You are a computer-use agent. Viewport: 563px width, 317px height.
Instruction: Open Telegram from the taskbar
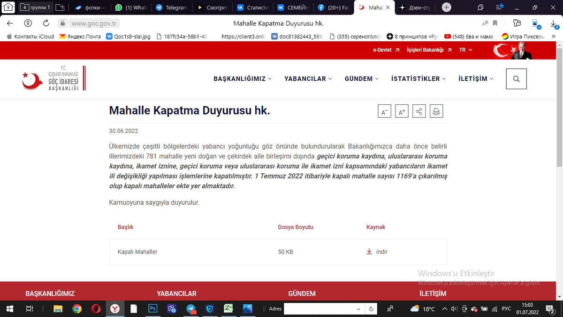click(x=190, y=309)
